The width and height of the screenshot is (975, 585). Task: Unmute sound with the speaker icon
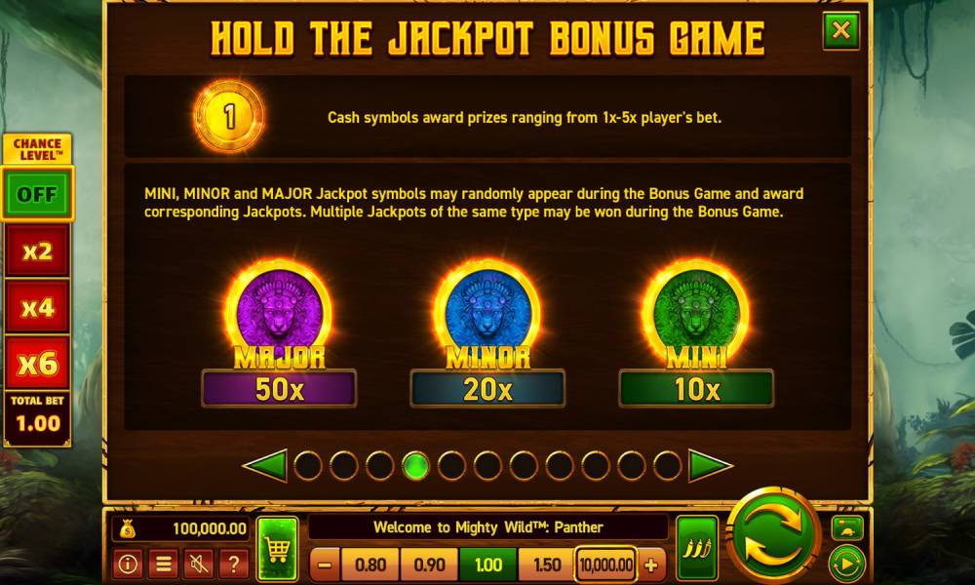(198, 564)
